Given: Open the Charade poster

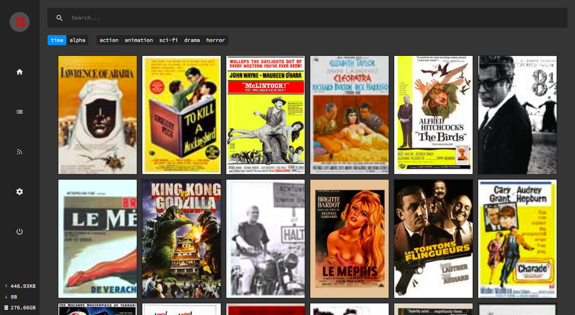Looking at the screenshot, I should click(x=517, y=239).
